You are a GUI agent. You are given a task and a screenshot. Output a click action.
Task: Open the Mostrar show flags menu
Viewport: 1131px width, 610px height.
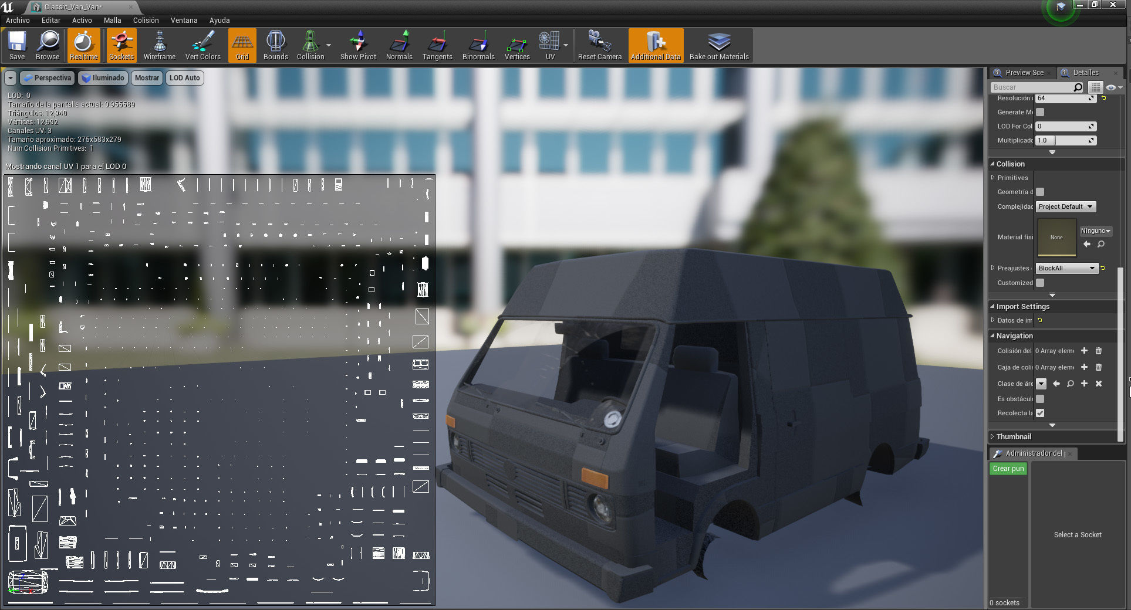click(147, 78)
